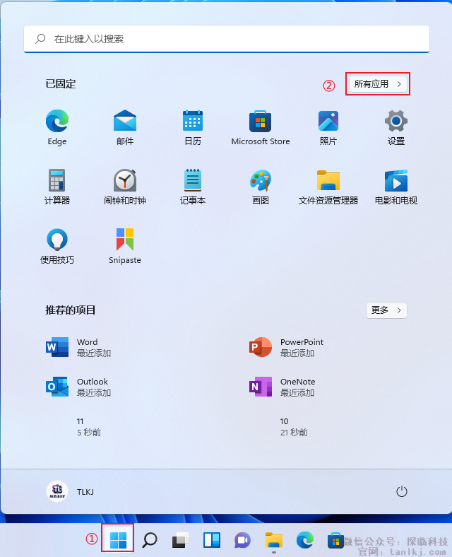Launch the 画图 paint app
This screenshot has width=452, height=557.
[x=261, y=187]
